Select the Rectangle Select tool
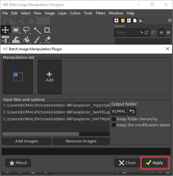Image resolution: width=173 pixels, height=176 pixels. click(x=16, y=30)
